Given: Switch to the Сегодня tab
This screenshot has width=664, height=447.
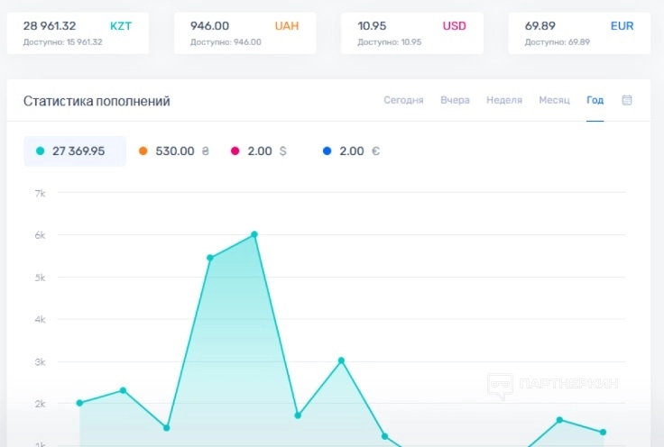Looking at the screenshot, I should (x=403, y=100).
